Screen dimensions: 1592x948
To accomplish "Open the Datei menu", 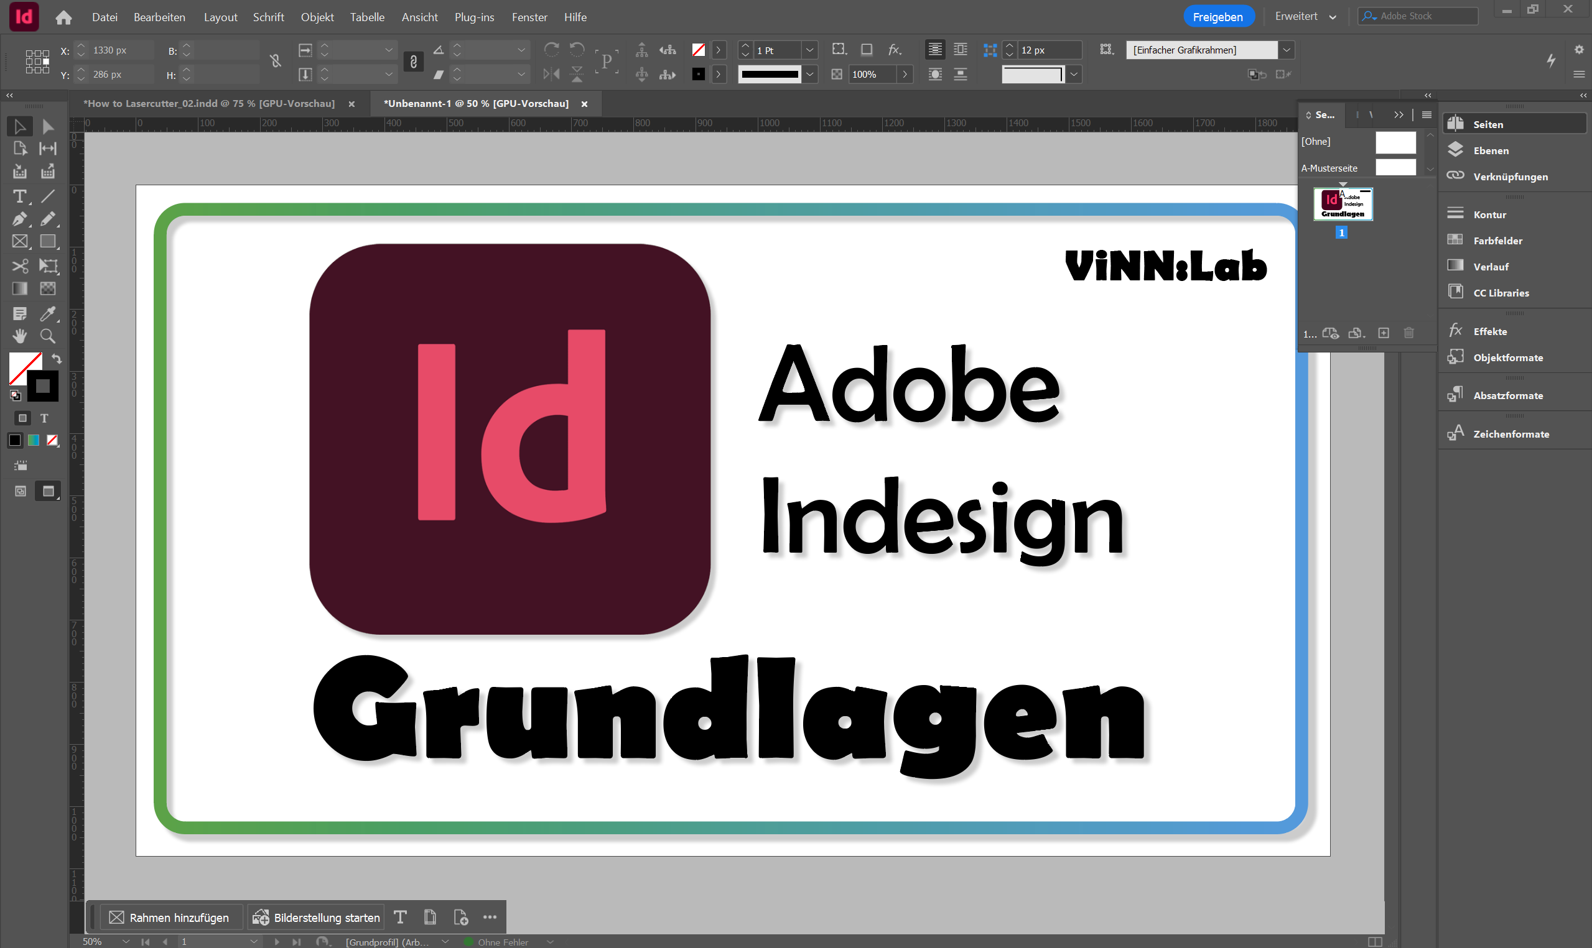I will (x=105, y=17).
